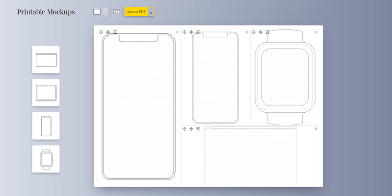Expand the Save as PDF dropdown arrow
392x196 pixels.
click(x=151, y=12)
